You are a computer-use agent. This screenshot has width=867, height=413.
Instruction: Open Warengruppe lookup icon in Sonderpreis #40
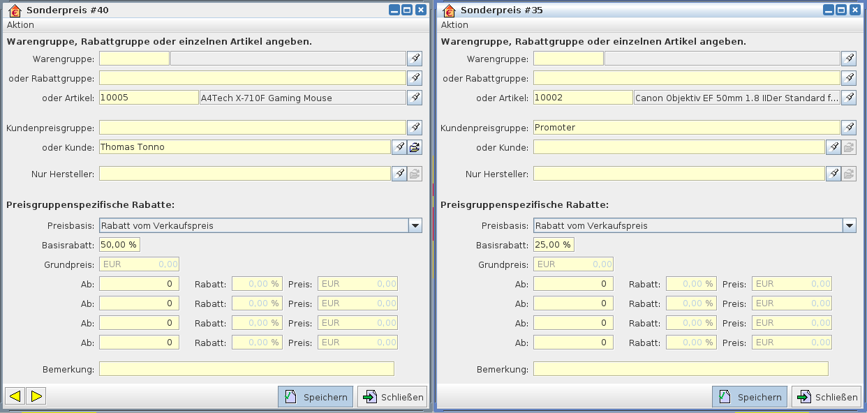click(x=415, y=59)
